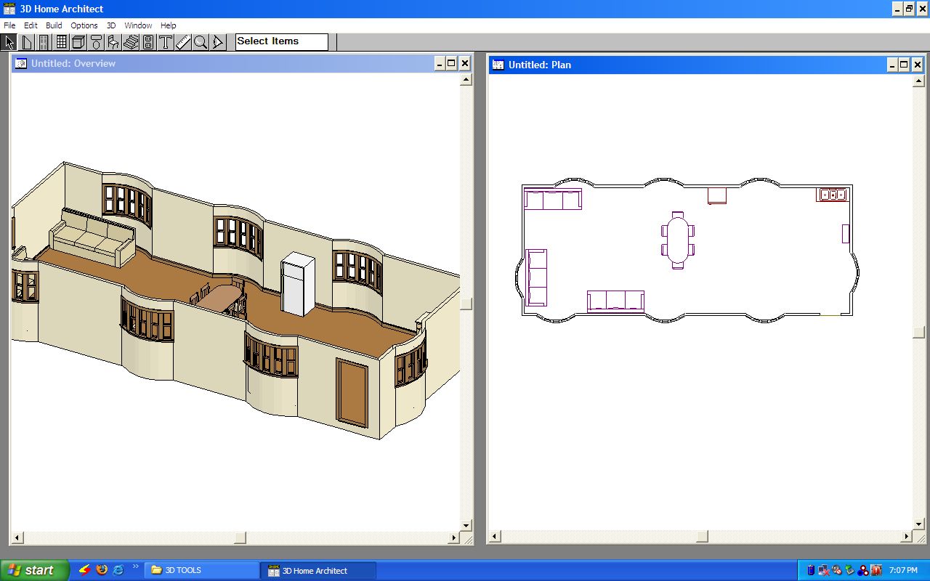Switch to the 3D TOOLS folder window

[201, 570]
